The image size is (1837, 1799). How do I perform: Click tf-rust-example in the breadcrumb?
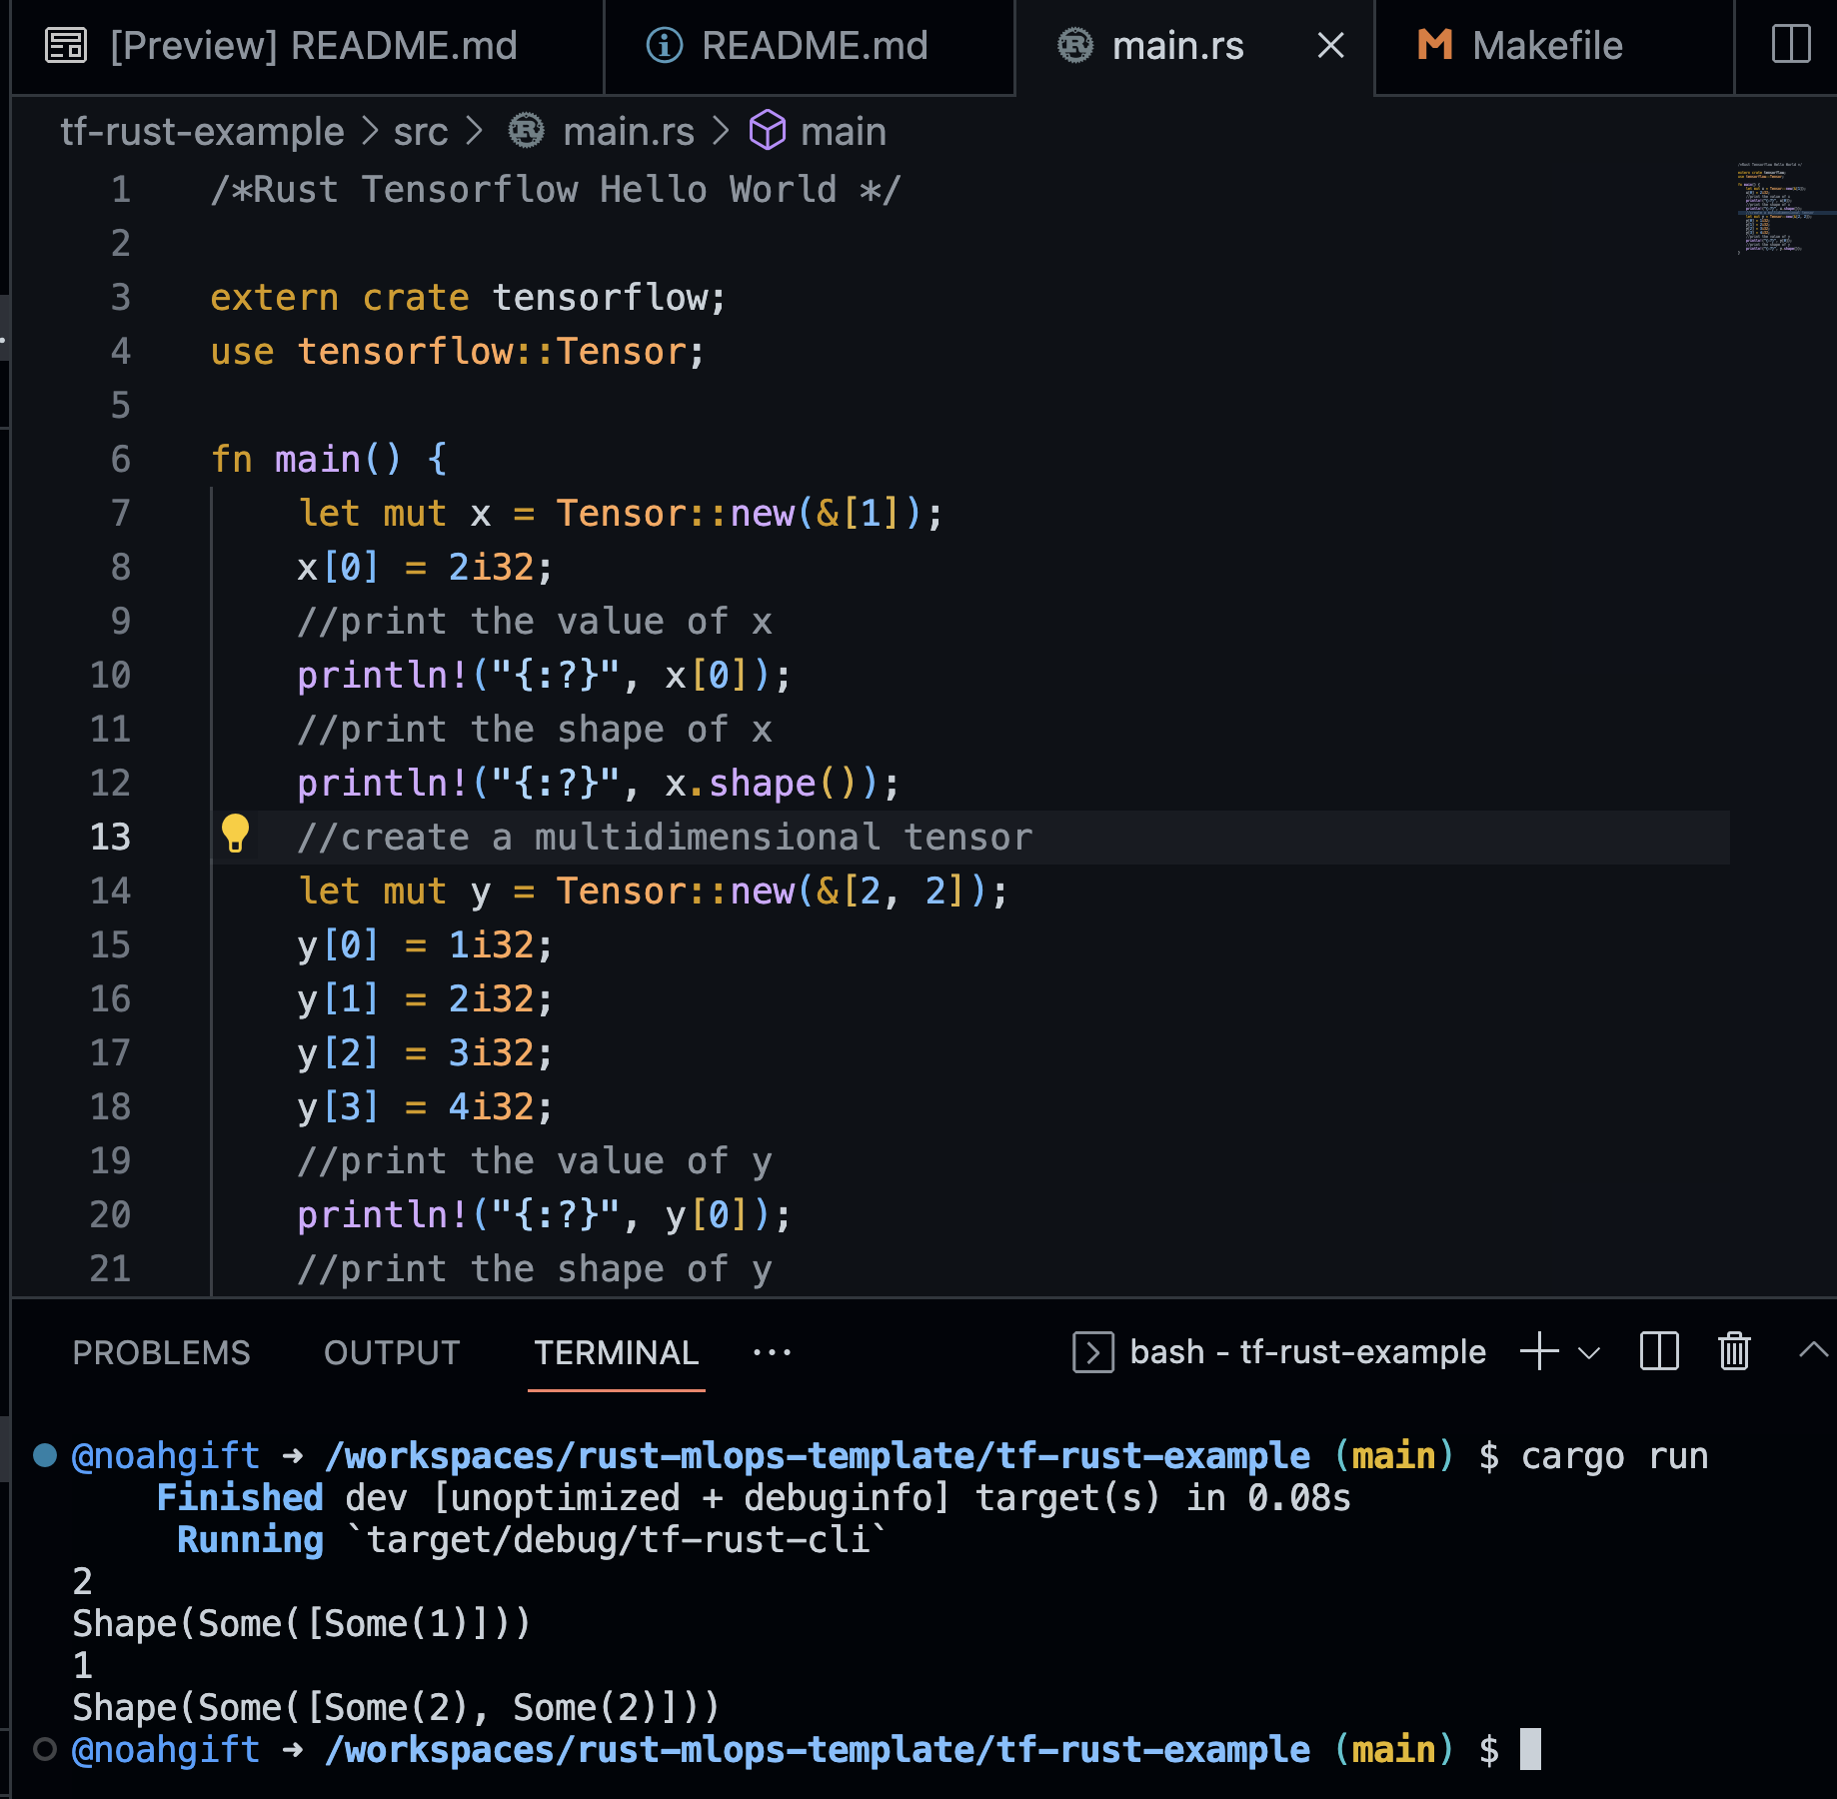point(202,132)
